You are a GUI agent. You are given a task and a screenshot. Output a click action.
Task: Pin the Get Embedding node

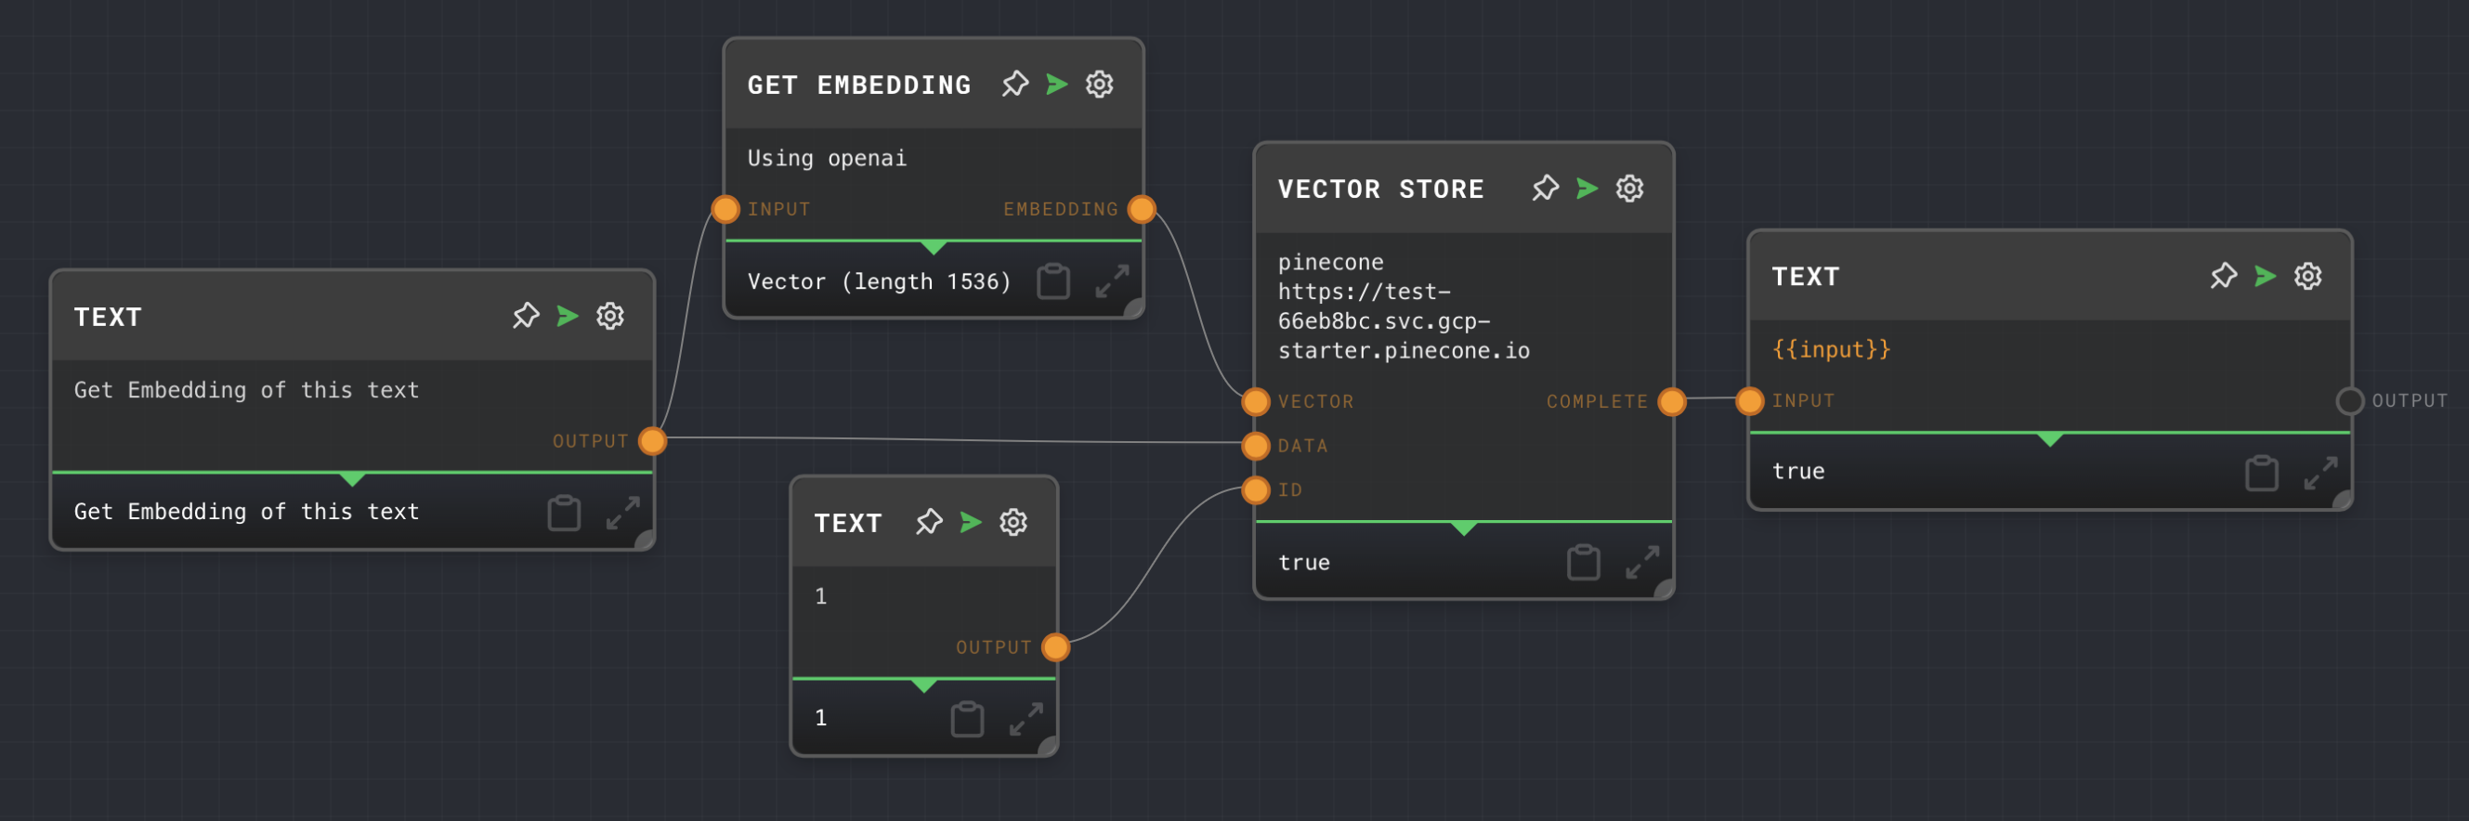click(x=1015, y=85)
